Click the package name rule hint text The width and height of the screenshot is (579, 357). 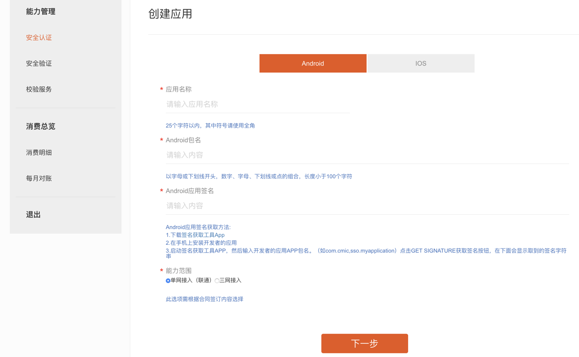click(x=259, y=176)
